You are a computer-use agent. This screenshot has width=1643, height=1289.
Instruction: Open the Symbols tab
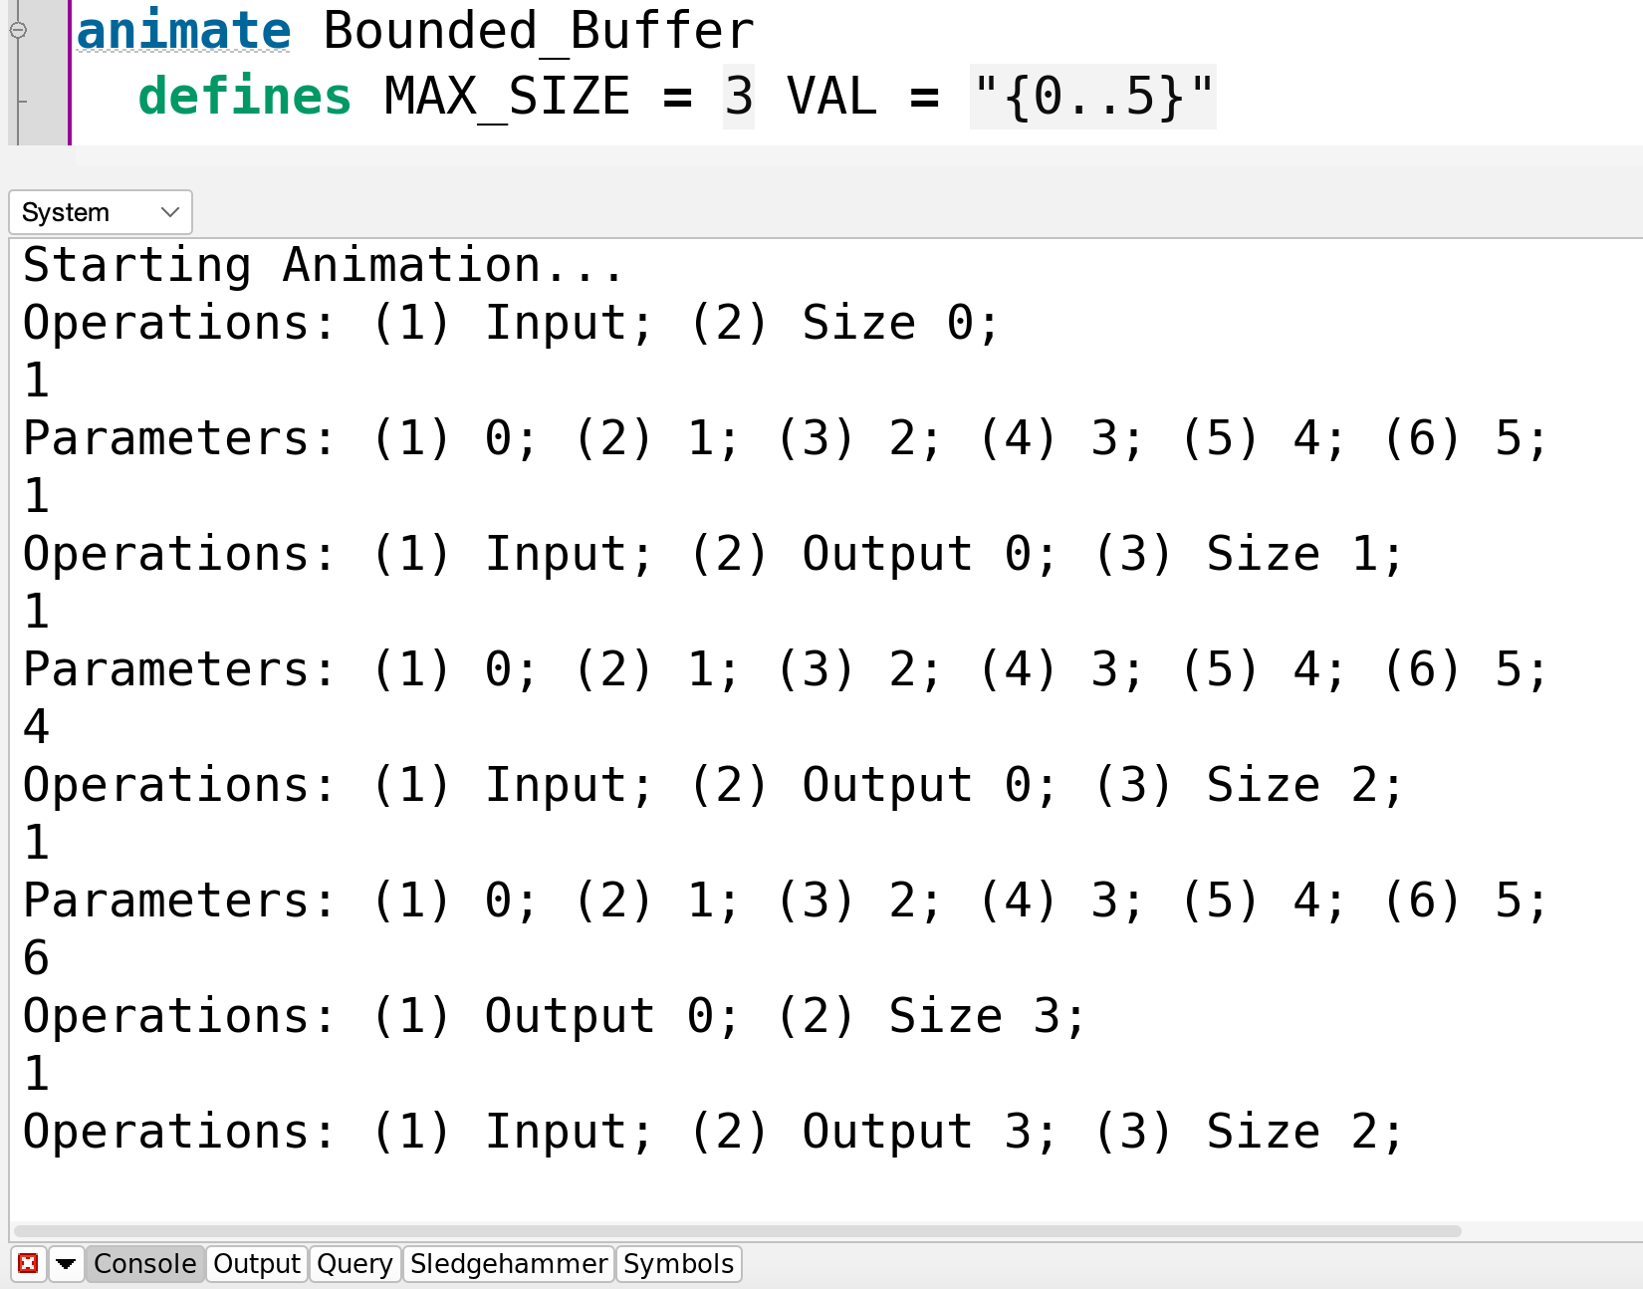678,1264
